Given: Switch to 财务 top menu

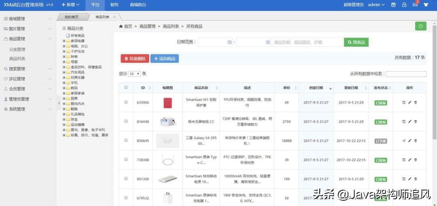Looking at the screenshot, I should [114, 5].
